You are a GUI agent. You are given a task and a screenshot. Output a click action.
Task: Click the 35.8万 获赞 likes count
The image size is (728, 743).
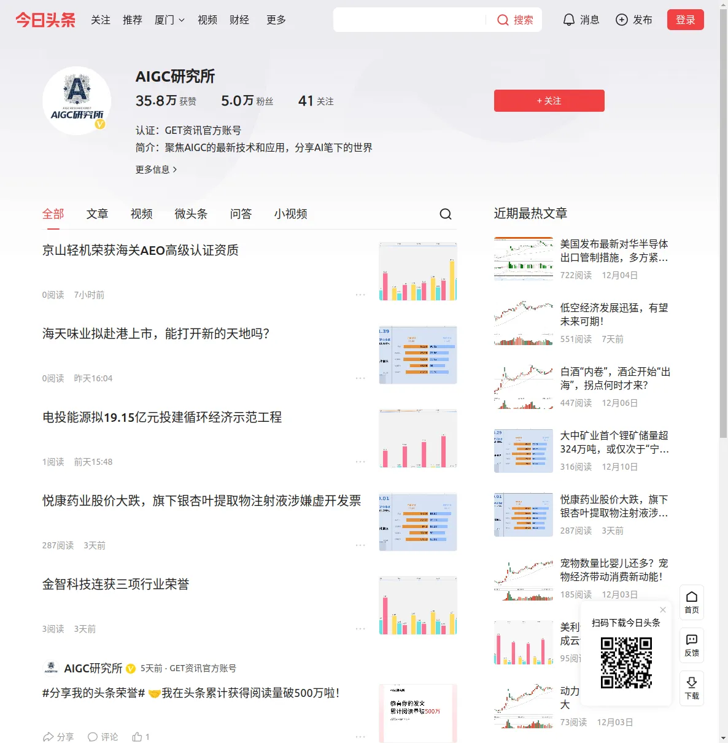click(166, 101)
